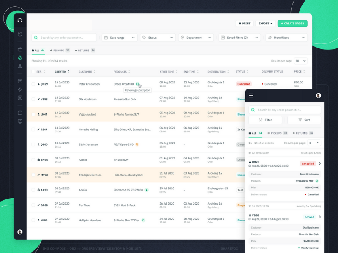Open the history panel from the left sidebar
Screen dimensions: 338x253
(x=19, y=34)
